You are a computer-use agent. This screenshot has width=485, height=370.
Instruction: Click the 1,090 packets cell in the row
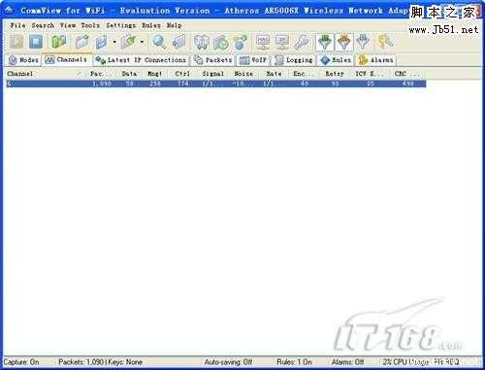pos(102,84)
